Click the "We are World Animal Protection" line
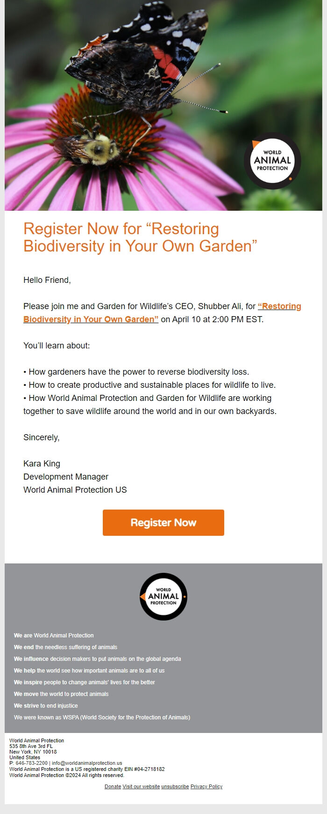The width and height of the screenshot is (327, 814). coord(54,636)
